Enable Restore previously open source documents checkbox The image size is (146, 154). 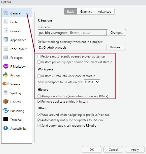(39, 62)
